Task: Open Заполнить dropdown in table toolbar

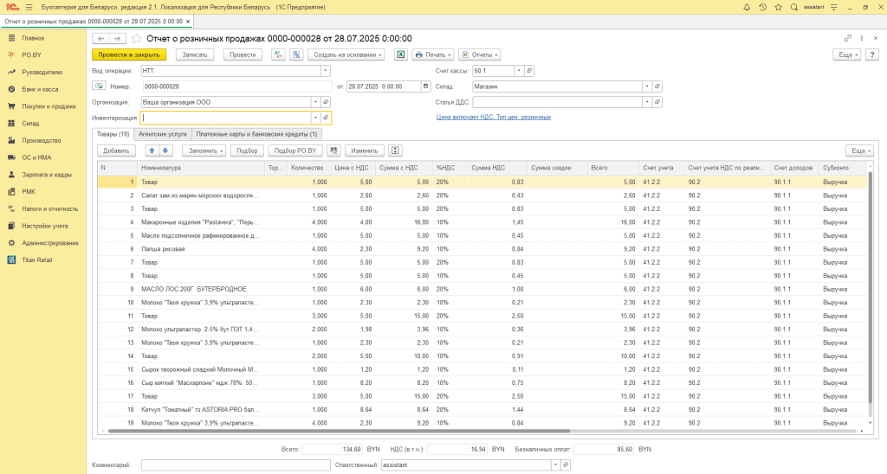Action: 204,151
